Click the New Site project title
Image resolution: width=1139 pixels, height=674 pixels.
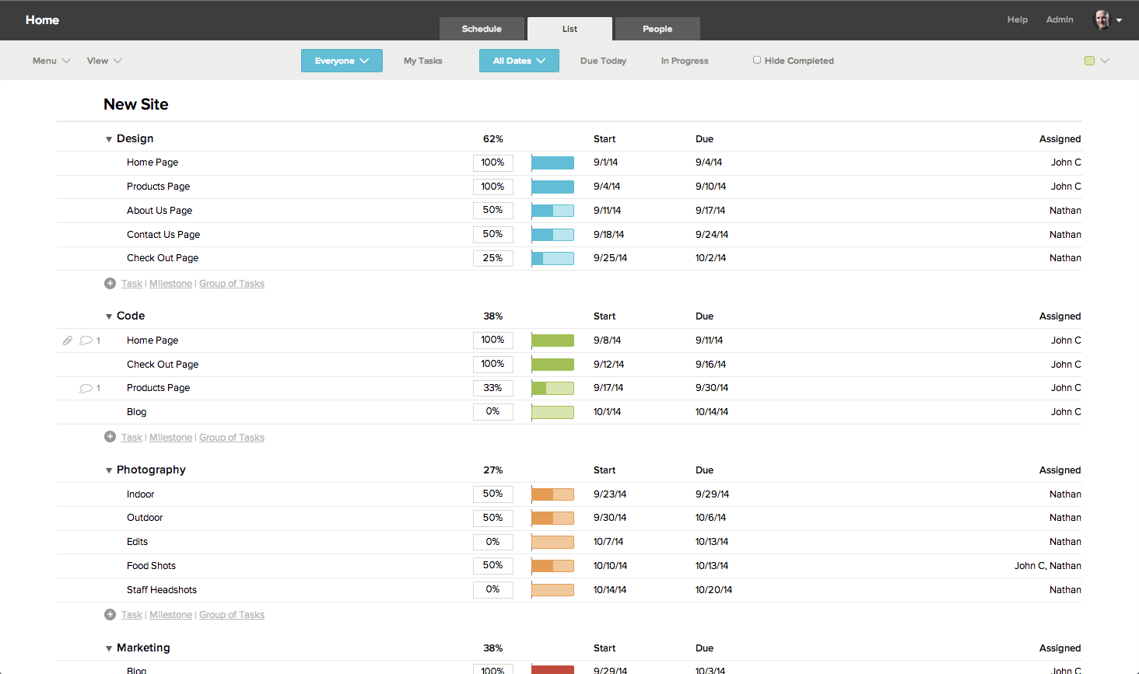(136, 104)
